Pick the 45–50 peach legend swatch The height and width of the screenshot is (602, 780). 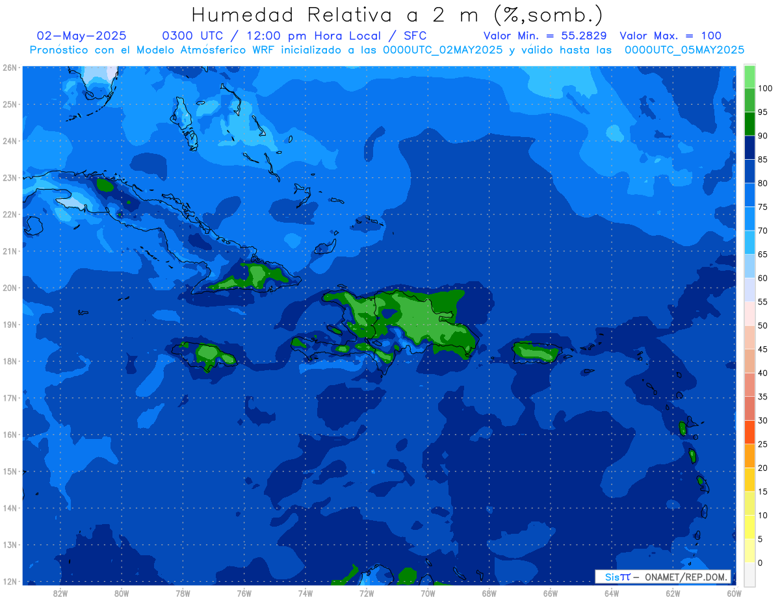click(749, 338)
